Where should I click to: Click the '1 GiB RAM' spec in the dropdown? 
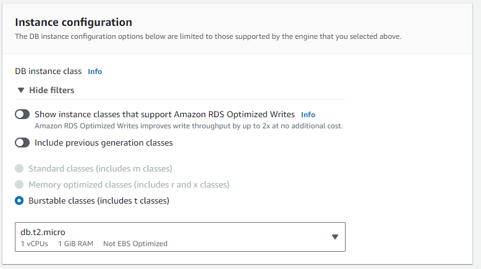tap(75, 244)
